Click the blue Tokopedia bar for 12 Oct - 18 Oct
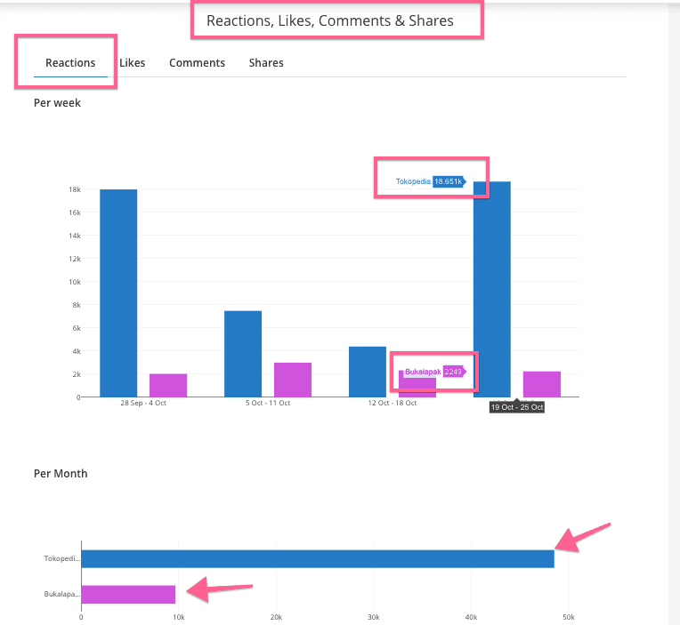The width and height of the screenshot is (680, 625). click(368, 371)
